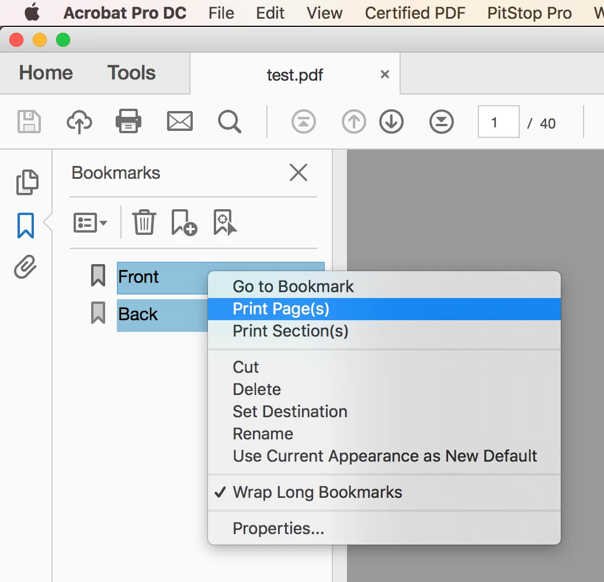Open the Acrobat Pro DC menu
This screenshot has width=604, height=582.
coord(125,13)
